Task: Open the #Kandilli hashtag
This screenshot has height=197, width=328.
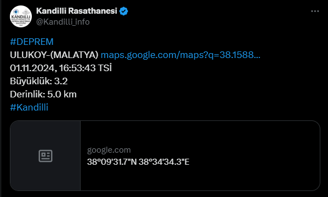Action: [29, 107]
